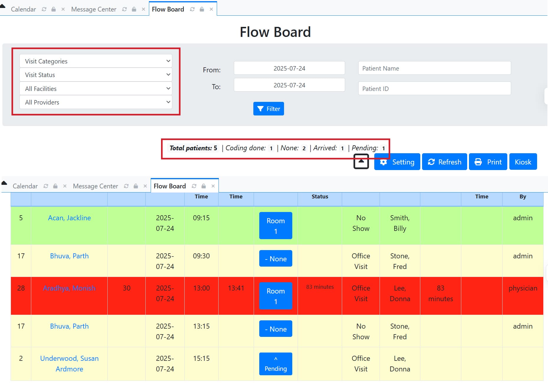Expand the All Facilities dropdown
The height and width of the screenshot is (385, 548).
[x=96, y=89]
